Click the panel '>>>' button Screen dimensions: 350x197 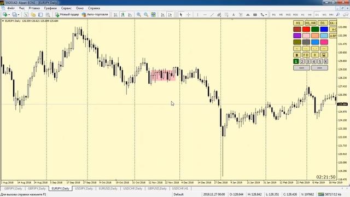pos(319,68)
